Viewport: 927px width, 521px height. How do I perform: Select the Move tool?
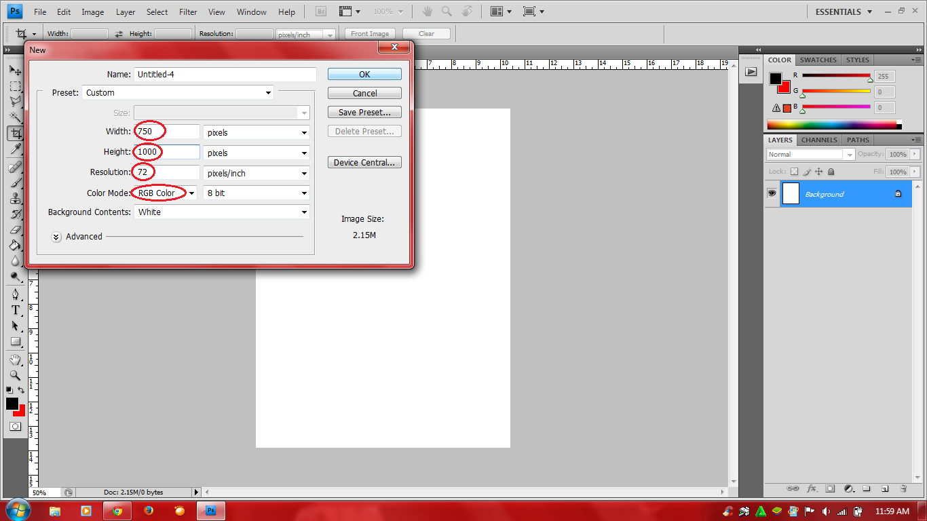pos(15,70)
